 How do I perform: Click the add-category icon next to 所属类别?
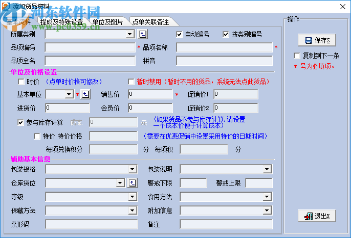pyautogui.click(x=143, y=34)
